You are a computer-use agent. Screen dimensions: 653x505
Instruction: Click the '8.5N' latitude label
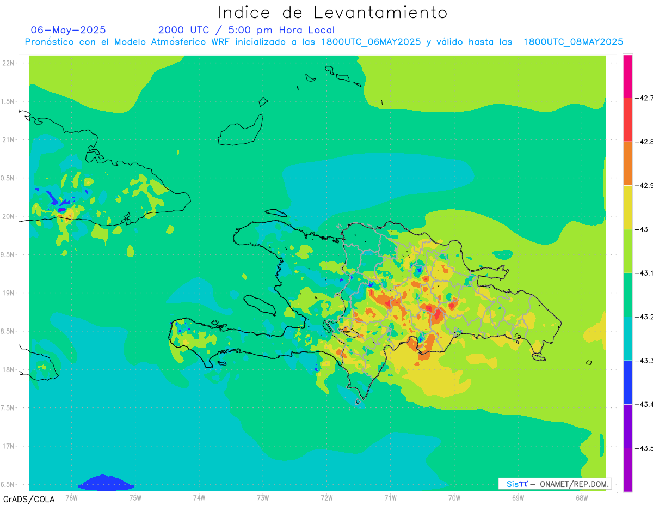[x=8, y=331]
